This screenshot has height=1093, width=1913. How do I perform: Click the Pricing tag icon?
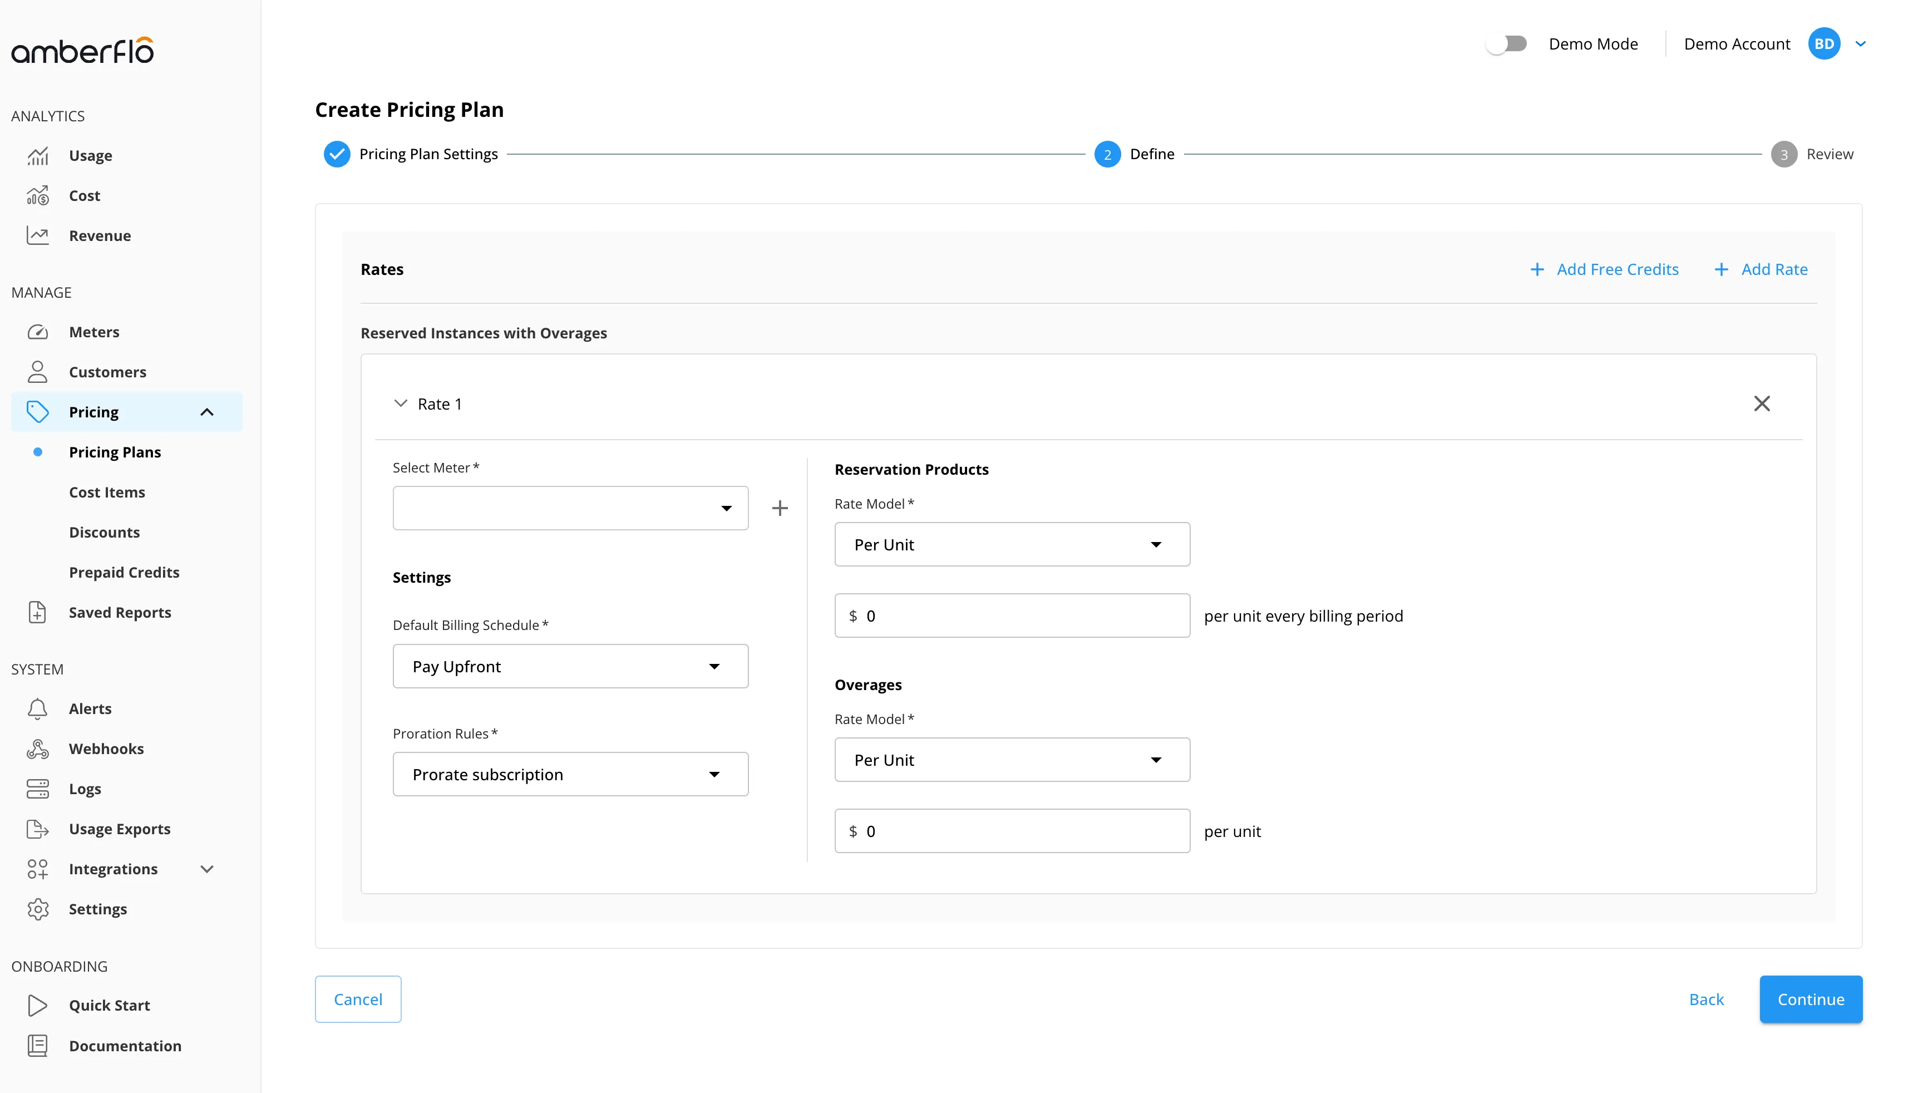37,411
